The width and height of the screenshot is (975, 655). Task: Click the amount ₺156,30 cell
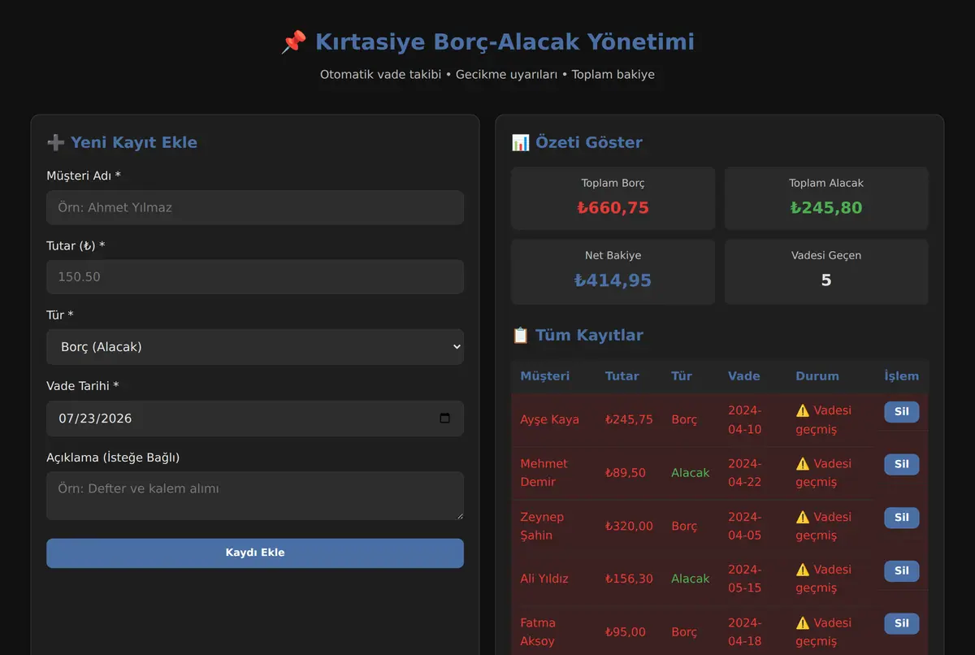pos(629,579)
